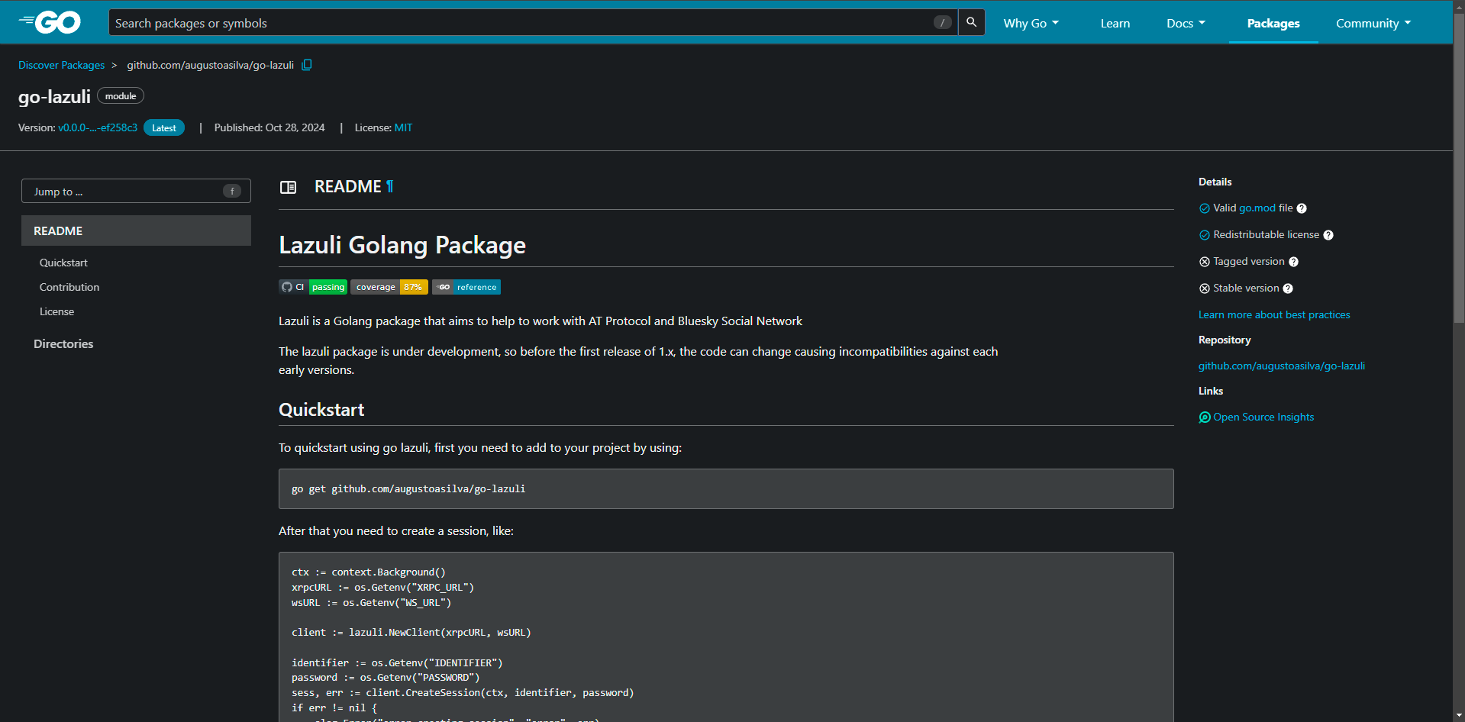Click the Quickstart heading in README
The width and height of the screenshot is (1465, 722).
click(321, 410)
